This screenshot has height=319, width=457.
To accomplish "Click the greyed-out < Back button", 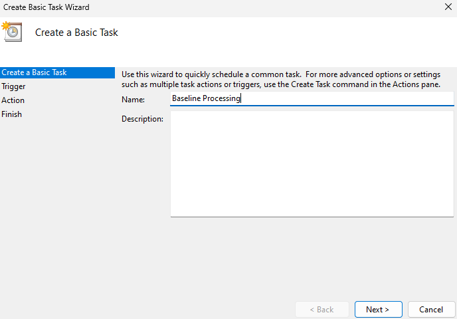I will coord(321,310).
